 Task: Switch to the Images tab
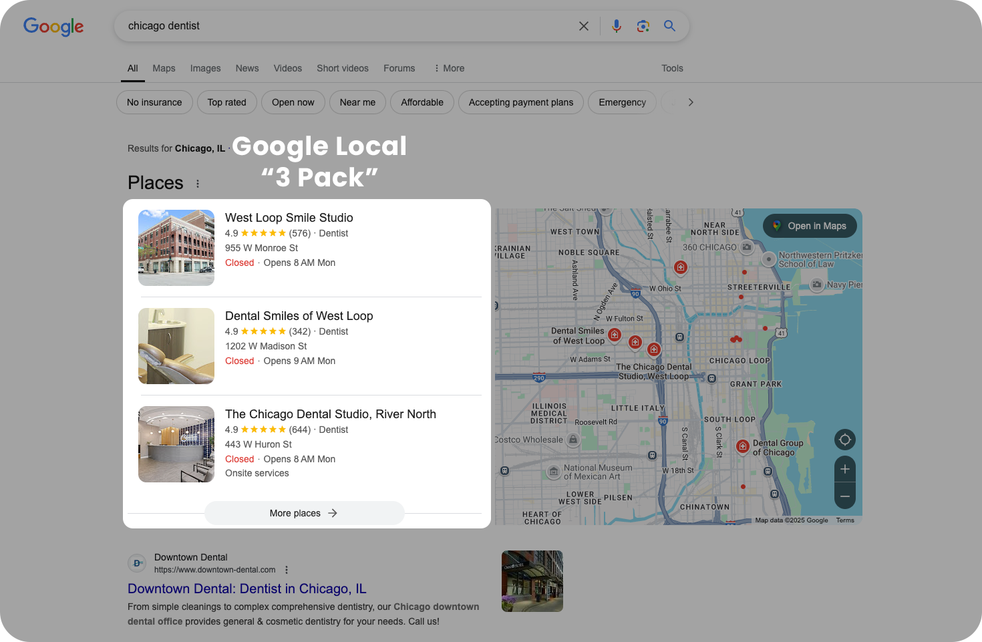(x=206, y=68)
